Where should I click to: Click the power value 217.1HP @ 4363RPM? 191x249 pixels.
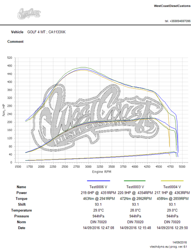click(x=172, y=193)
